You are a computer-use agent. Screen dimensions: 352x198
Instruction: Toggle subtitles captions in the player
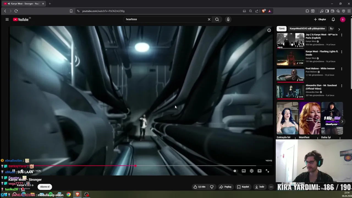pyautogui.click(x=243, y=171)
